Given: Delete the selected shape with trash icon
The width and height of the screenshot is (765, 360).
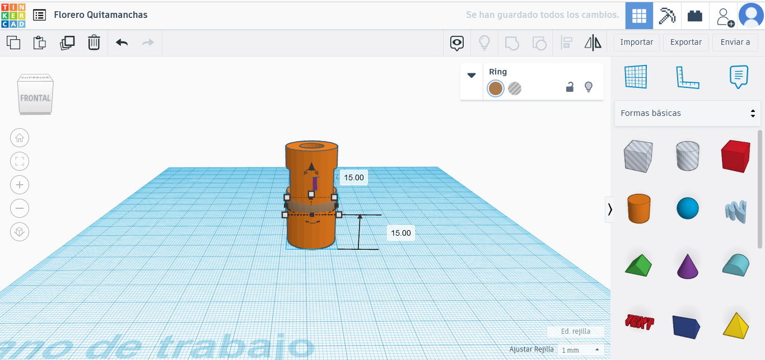Looking at the screenshot, I should (94, 43).
